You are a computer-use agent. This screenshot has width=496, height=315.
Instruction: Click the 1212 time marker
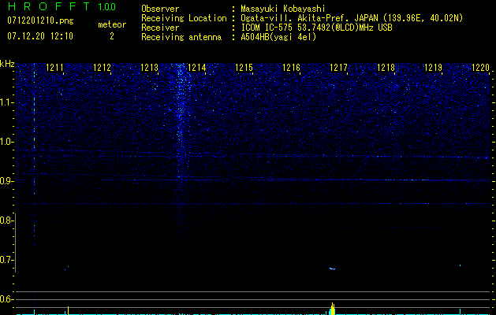tap(103, 68)
